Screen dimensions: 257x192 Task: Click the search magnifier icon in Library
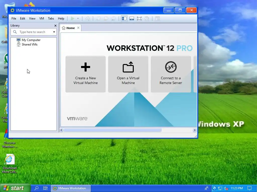click(15, 32)
